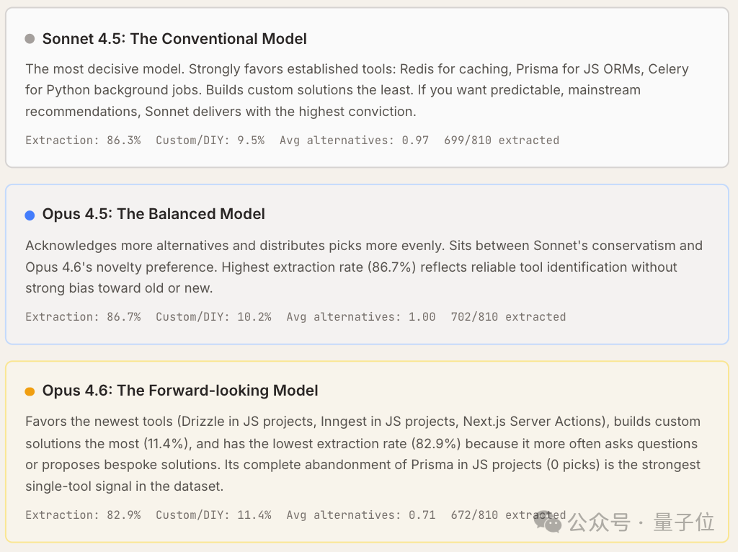Select the "Custom/DIY: 10.2%" stat
Screen dimensions: 738x552
coord(213,317)
